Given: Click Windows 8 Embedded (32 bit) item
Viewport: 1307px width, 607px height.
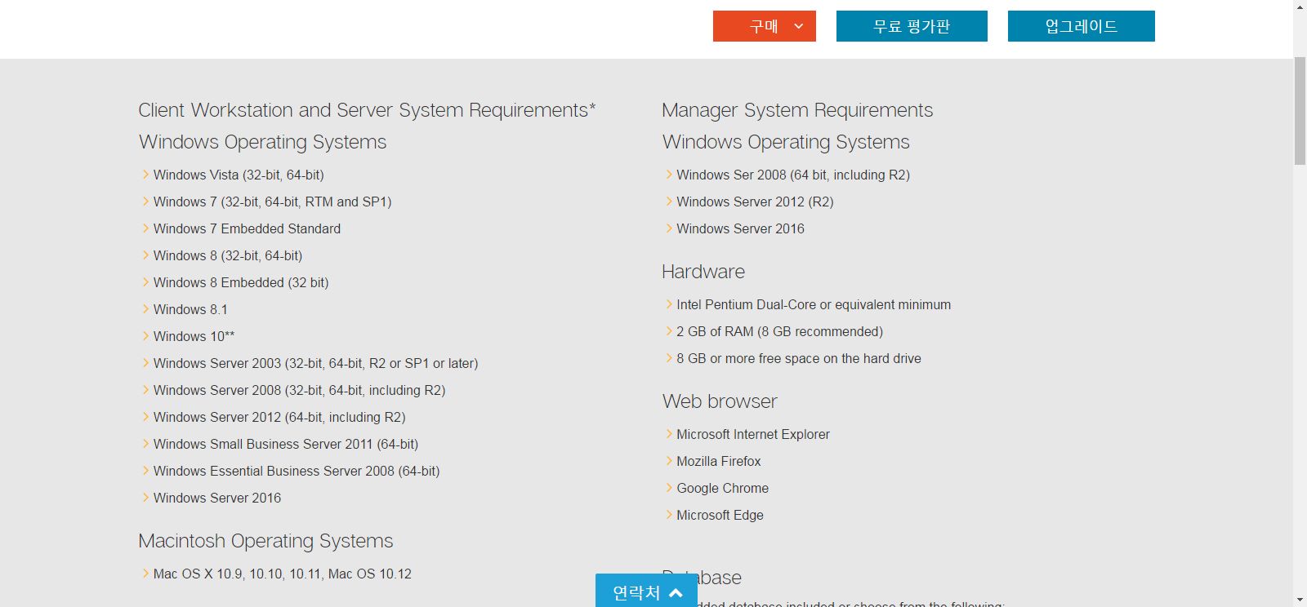Looking at the screenshot, I should point(241,282).
